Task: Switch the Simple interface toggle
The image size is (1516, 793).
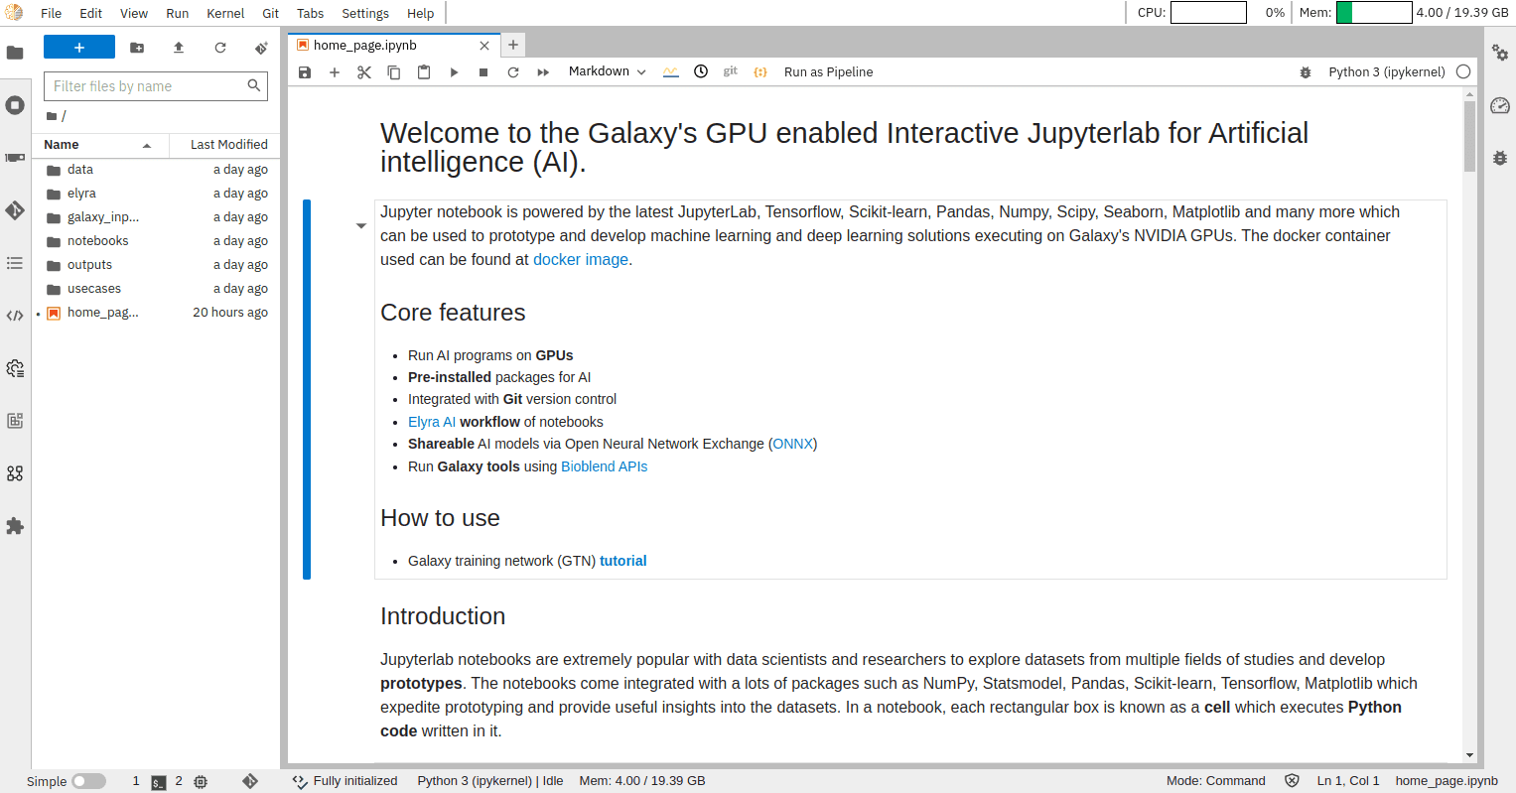Action: point(88,781)
